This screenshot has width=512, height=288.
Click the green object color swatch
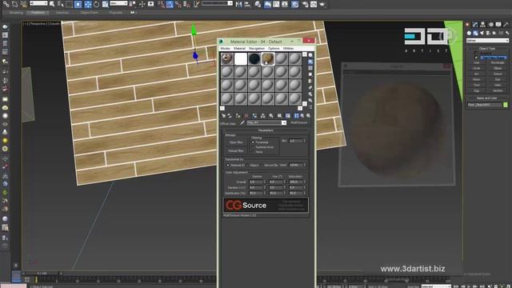pyautogui.click(x=506, y=105)
